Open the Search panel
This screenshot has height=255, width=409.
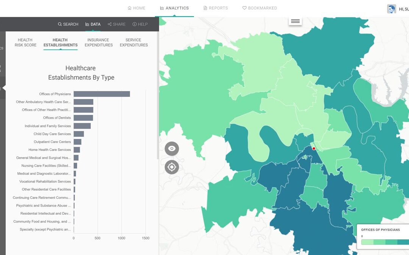point(68,24)
